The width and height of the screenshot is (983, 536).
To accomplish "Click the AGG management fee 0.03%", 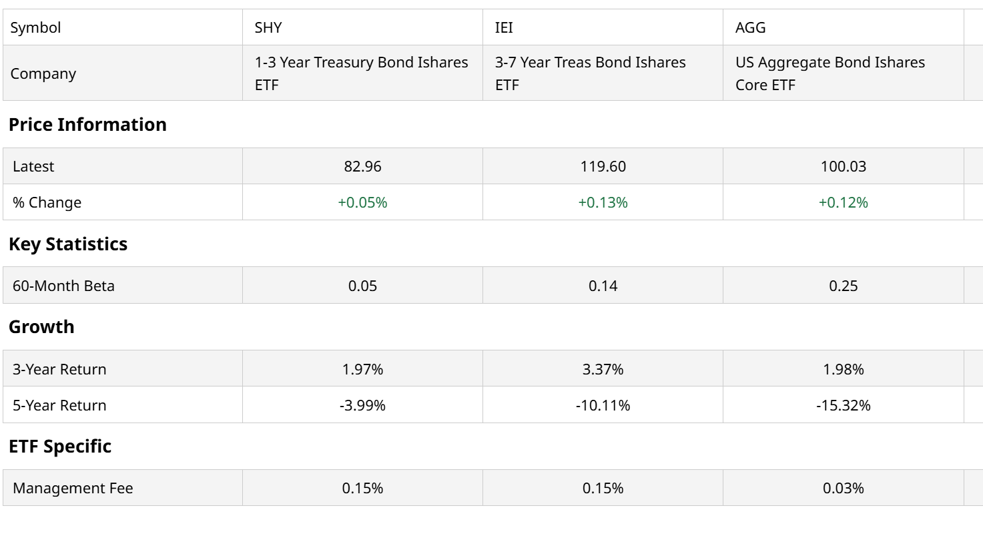I will point(843,489).
